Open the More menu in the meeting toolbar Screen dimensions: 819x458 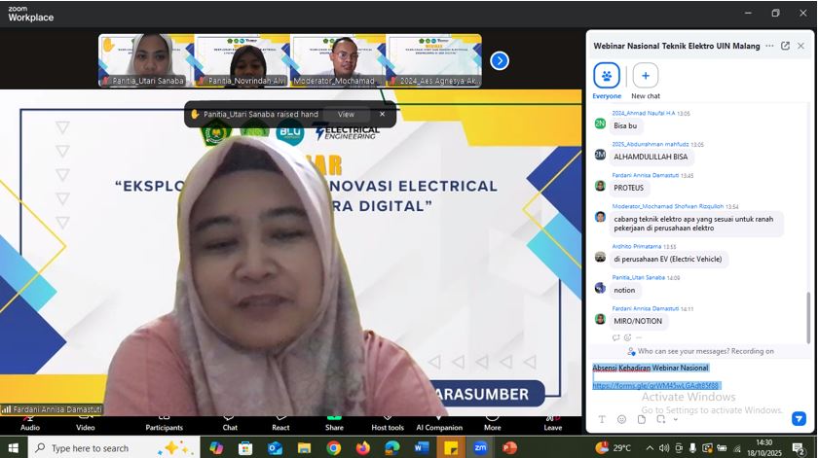click(492, 417)
